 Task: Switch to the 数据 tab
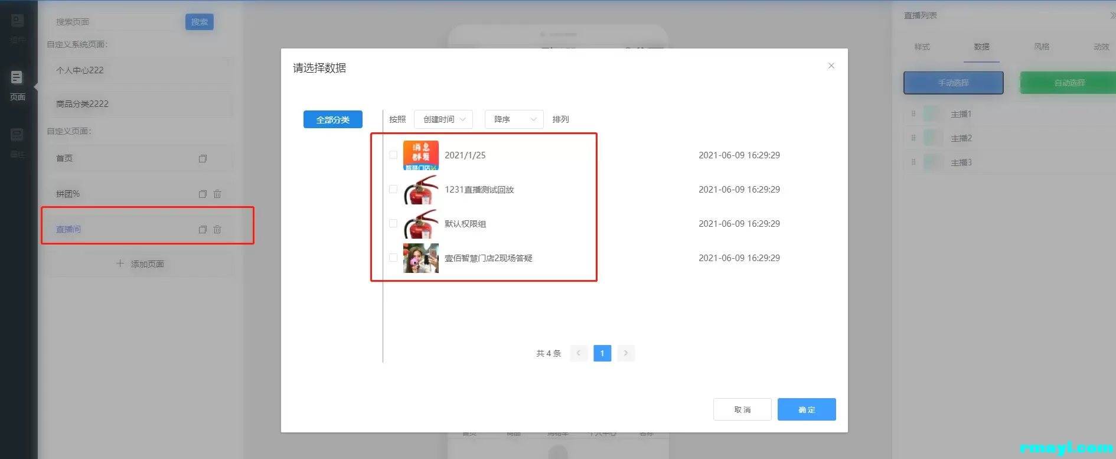pos(982,47)
